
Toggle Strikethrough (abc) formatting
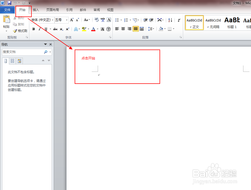(x=55, y=29)
